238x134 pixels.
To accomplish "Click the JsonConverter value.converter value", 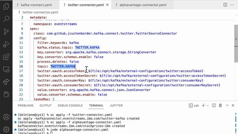I will (x=110, y=90).
